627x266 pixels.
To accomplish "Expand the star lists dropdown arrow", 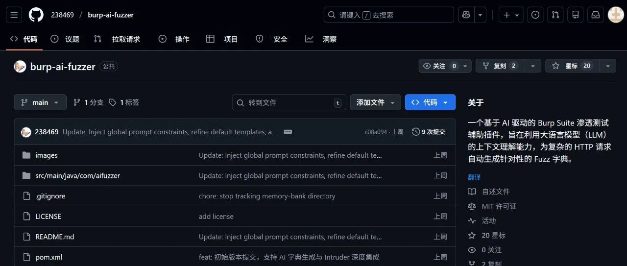I will [x=608, y=66].
